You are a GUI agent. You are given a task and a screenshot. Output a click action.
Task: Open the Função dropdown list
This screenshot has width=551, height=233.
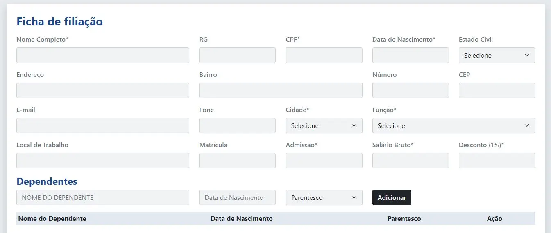click(453, 125)
